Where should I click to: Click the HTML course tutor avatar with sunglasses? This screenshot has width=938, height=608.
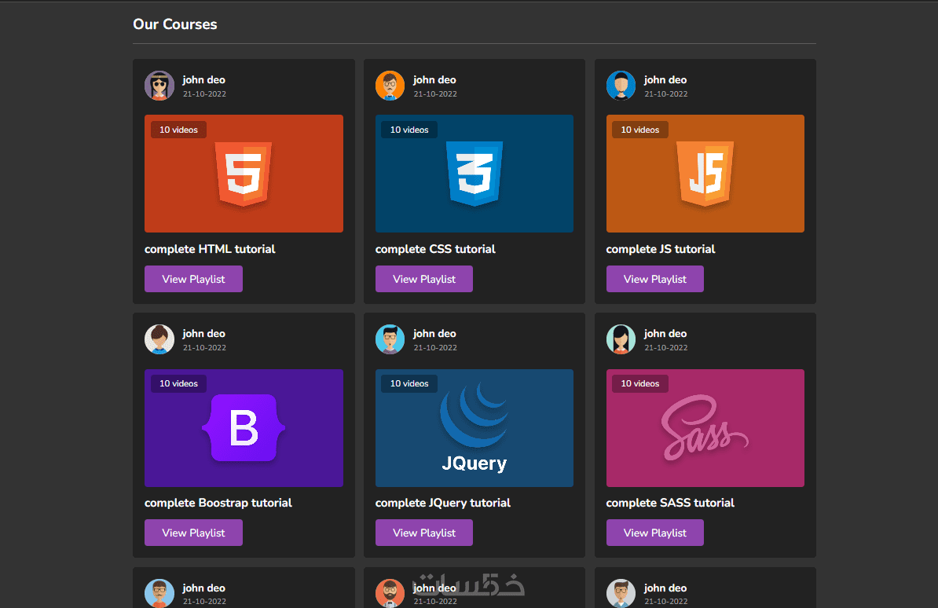click(159, 86)
